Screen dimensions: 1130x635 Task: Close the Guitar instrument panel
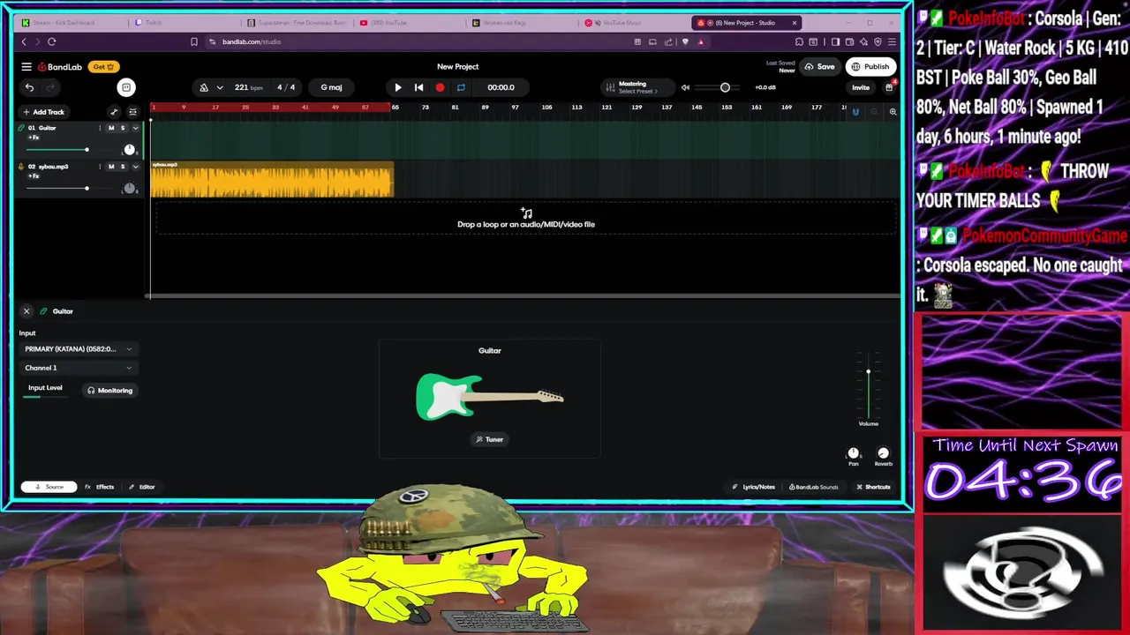pos(26,311)
